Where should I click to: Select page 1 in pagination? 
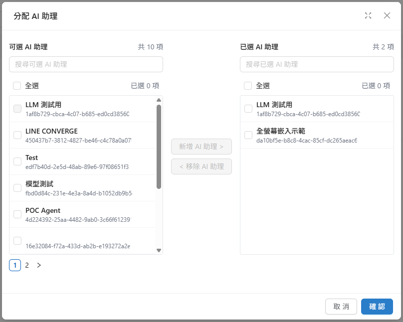tap(15, 265)
